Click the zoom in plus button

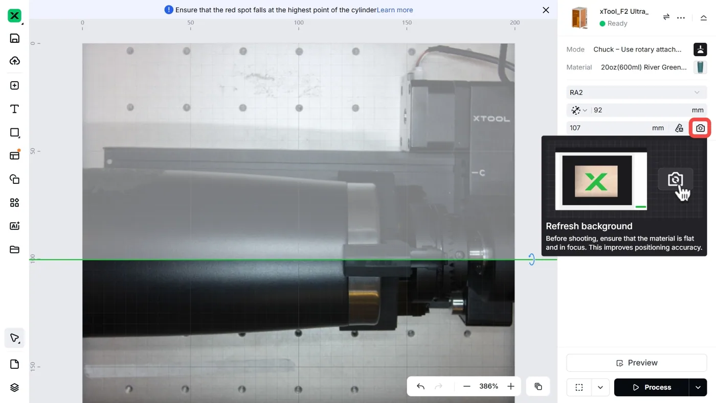pyautogui.click(x=510, y=386)
